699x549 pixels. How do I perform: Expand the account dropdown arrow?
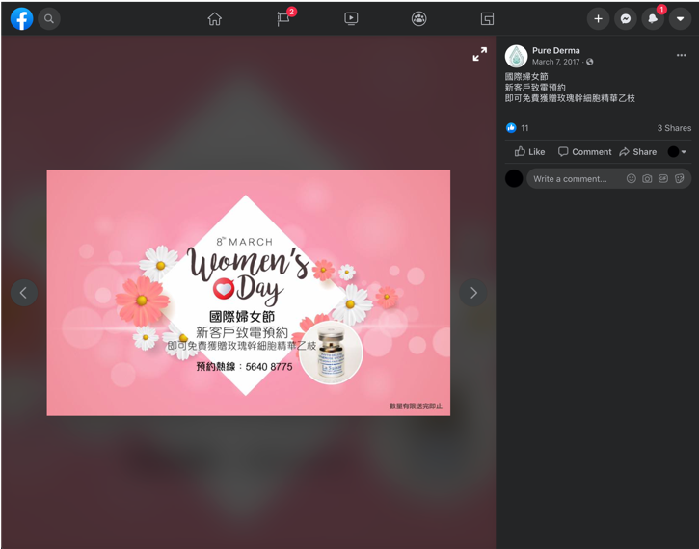680,18
